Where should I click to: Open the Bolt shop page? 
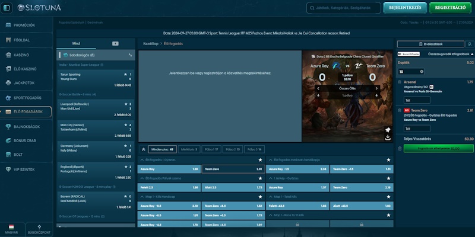18,155
